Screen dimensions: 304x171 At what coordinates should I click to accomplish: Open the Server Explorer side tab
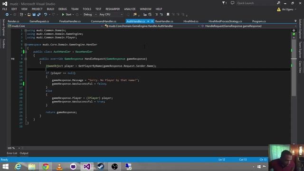coord(3,28)
